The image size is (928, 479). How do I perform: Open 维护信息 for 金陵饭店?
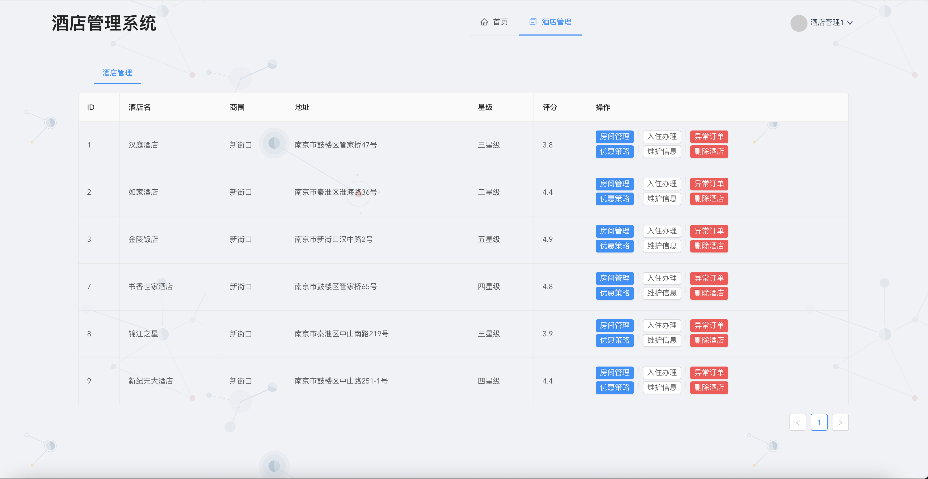pos(662,246)
